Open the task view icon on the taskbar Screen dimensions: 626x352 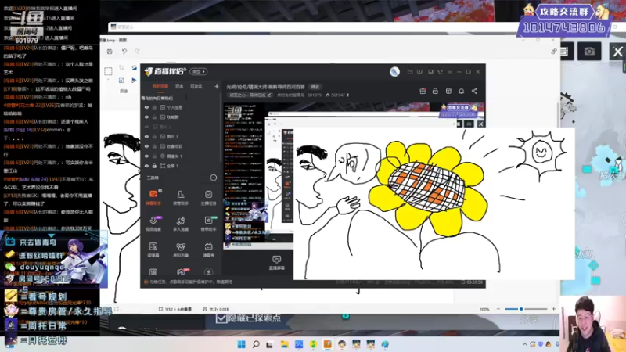tap(270, 344)
